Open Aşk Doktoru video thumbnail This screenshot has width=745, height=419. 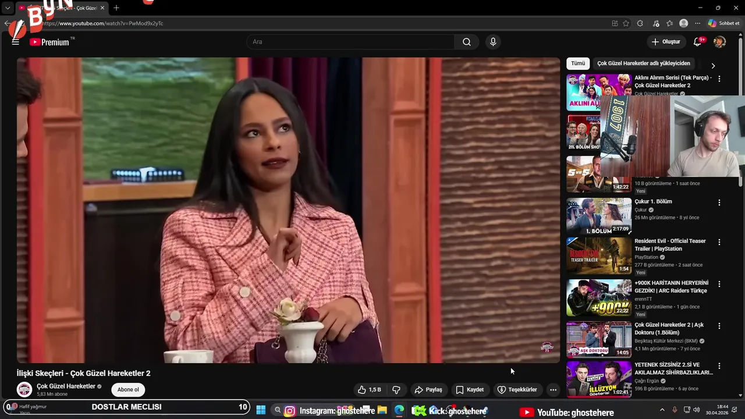[599, 339]
